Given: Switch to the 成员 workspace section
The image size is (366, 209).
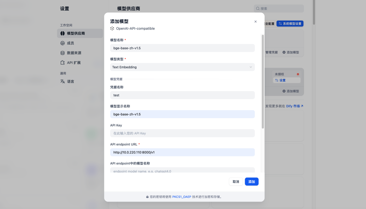Looking at the screenshot, I should (70, 43).
